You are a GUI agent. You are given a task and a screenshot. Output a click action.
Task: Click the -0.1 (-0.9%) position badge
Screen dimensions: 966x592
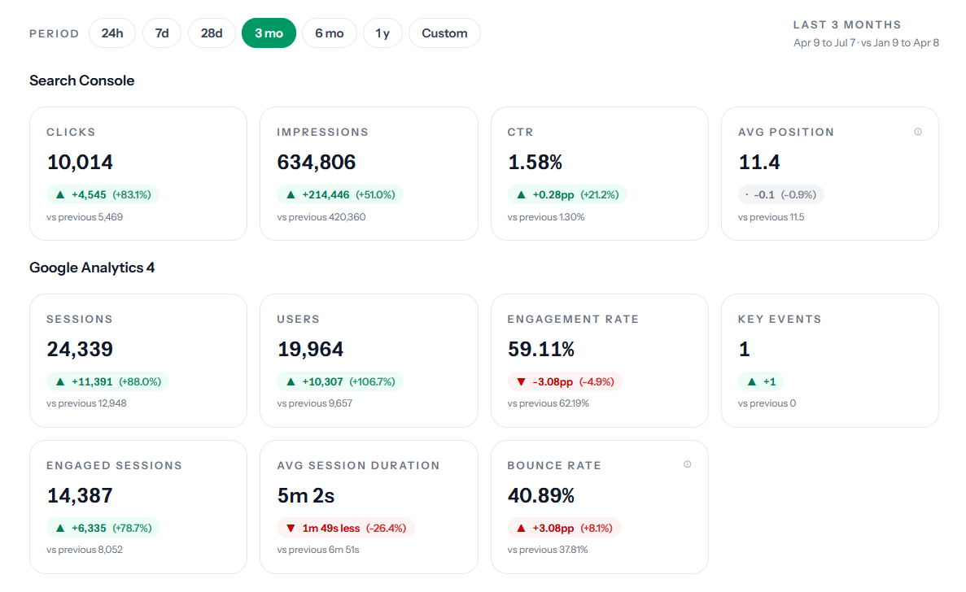click(x=781, y=194)
